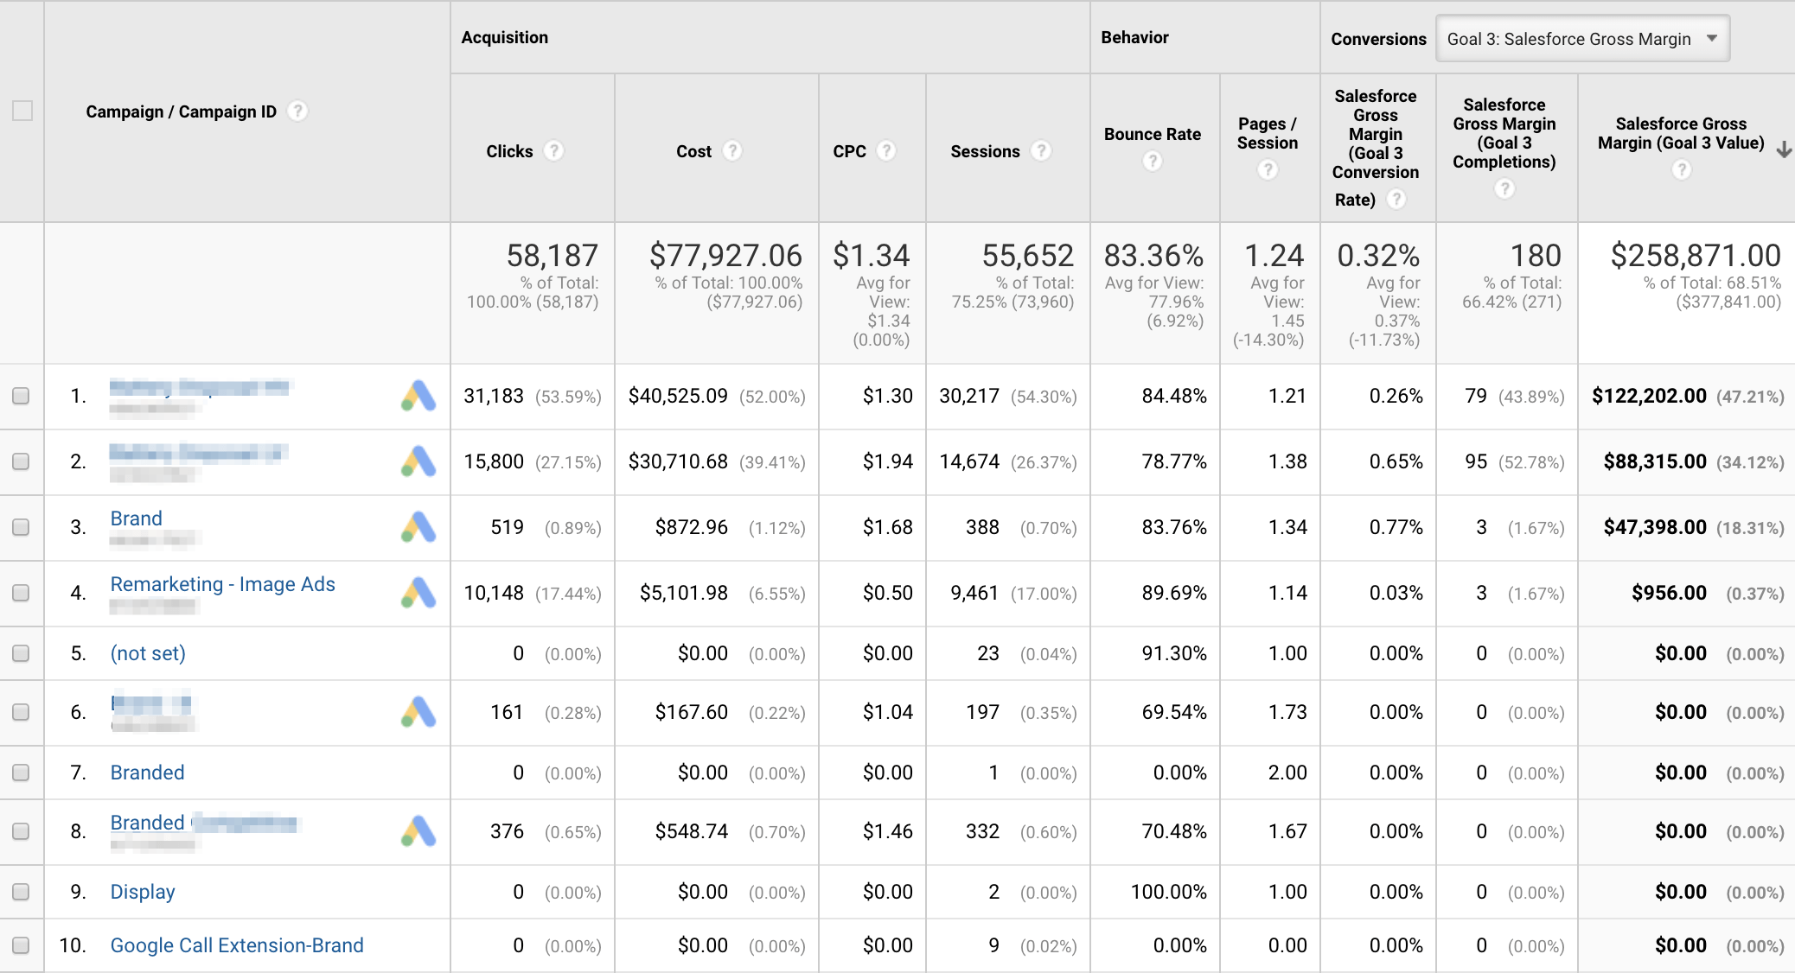Open Goal 3 Value help icon
Screen dimensions: 1795x973
point(1681,170)
